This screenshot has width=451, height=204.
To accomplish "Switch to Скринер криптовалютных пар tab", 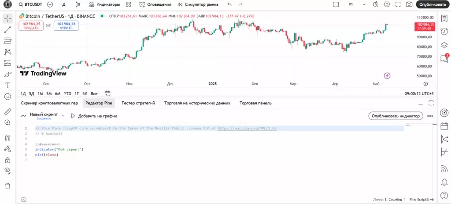I will pyautogui.click(x=49, y=103).
